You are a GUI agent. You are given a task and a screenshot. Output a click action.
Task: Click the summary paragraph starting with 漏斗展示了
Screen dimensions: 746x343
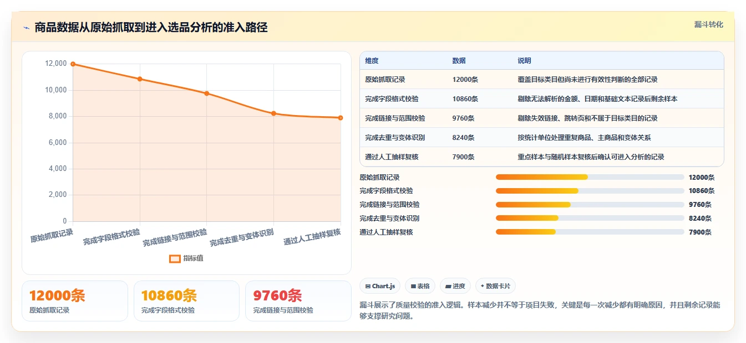point(540,311)
